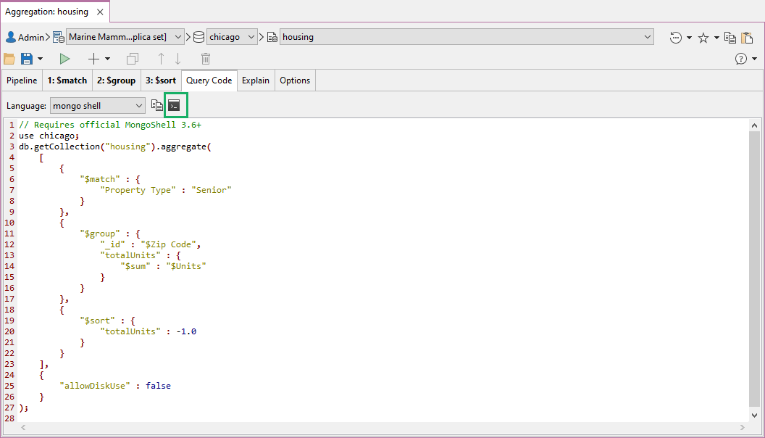
Task: Paste aggregation with the clipboard icon
Action: tap(747, 38)
